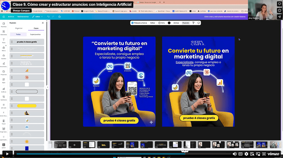The image size is (283, 158).
Task: Select the Texto tool in sidebar
Action: click(x=4, y=40)
